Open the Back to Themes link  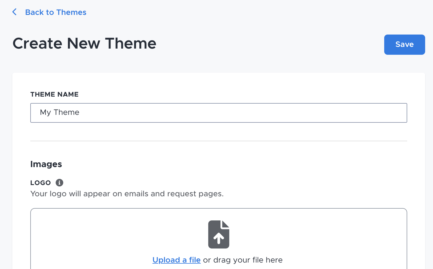pos(56,12)
